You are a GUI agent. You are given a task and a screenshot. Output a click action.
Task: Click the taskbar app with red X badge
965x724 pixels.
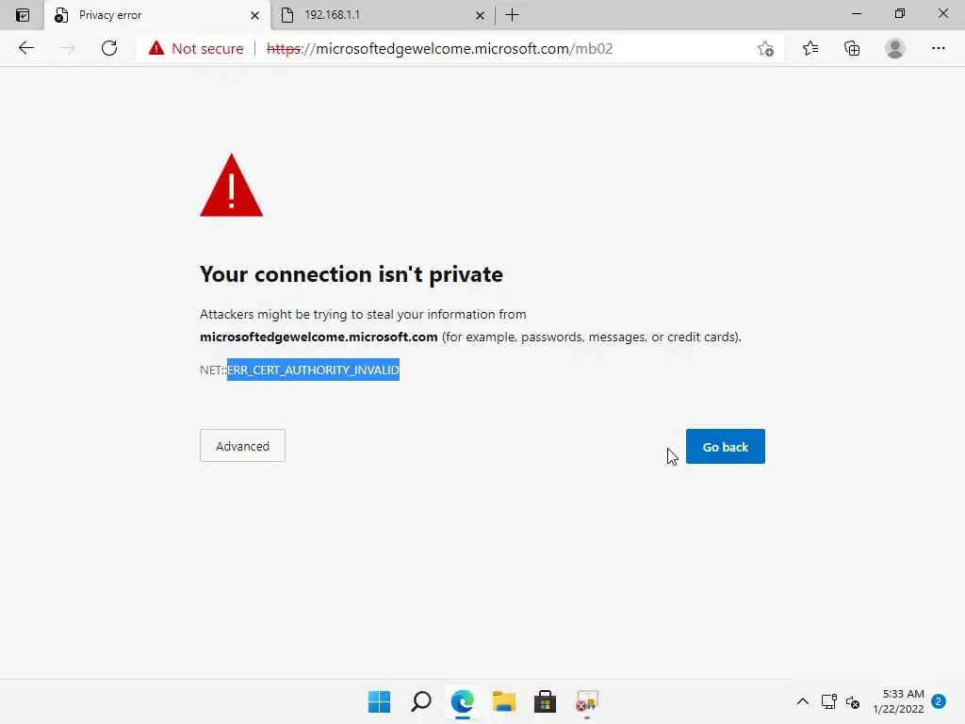tap(587, 701)
